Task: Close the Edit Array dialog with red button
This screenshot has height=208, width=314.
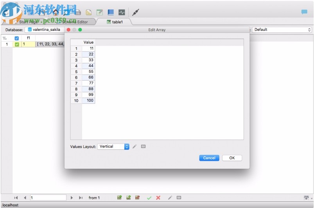Action: [x=68, y=30]
